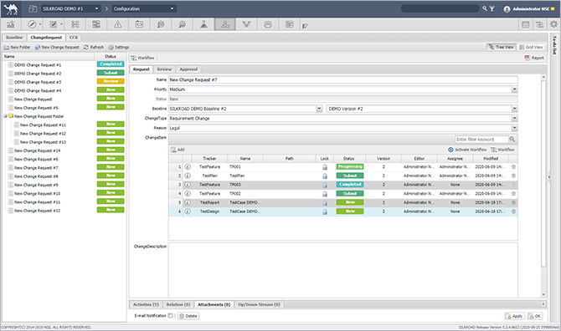Click the Delete button

(x=188, y=316)
